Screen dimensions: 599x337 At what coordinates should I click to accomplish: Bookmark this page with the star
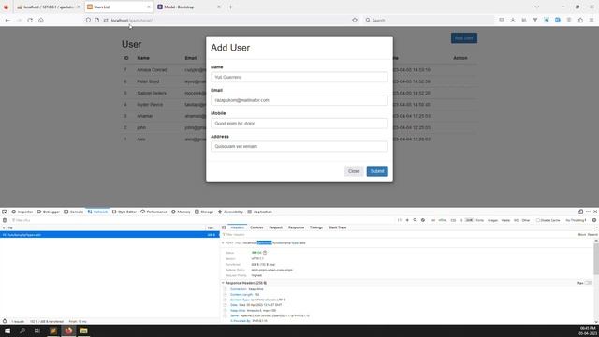355,20
